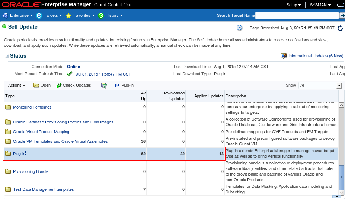
Task: Click the Description column header
Action: (281, 96)
